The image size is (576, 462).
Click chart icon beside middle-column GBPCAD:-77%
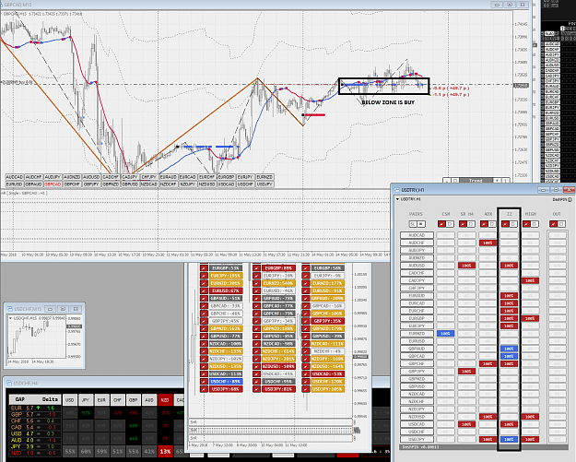[x=257, y=306]
